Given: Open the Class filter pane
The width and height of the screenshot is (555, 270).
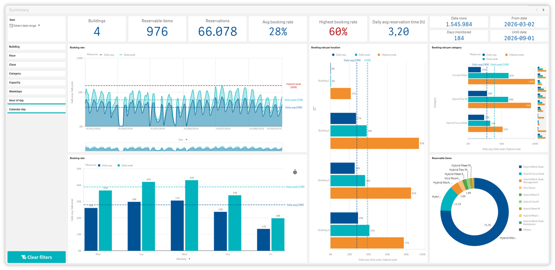Looking at the screenshot, I should (x=37, y=65).
